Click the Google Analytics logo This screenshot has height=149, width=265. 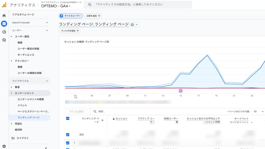4,4
